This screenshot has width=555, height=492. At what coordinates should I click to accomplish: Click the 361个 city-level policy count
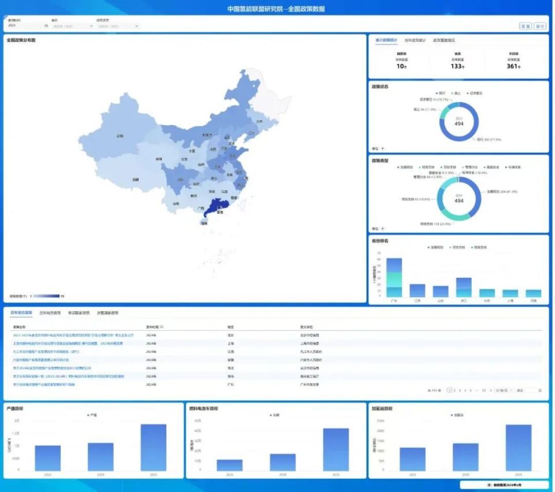513,66
